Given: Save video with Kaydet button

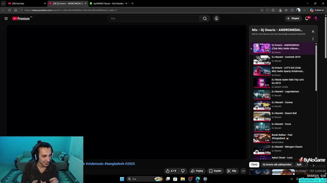Looking at the screenshot, I should click(x=215, y=171).
